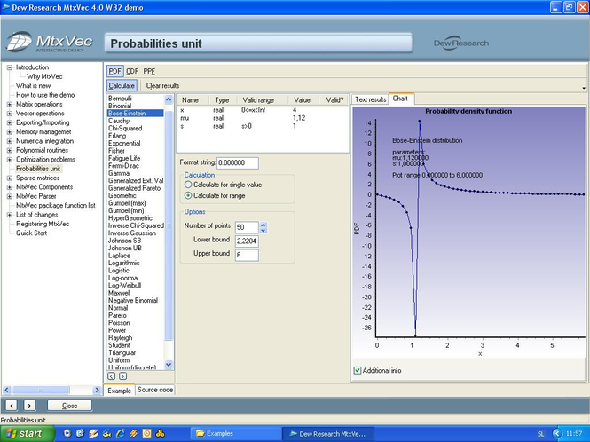This screenshot has height=442, width=590.
Task: Show hidden tray icons arrow
Action: [x=558, y=434]
